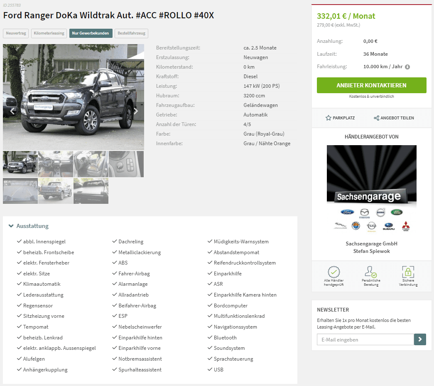434x386 pixels.
Task: Click the 'Spurhalteassistent' equipment item
Action: click(x=140, y=370)
